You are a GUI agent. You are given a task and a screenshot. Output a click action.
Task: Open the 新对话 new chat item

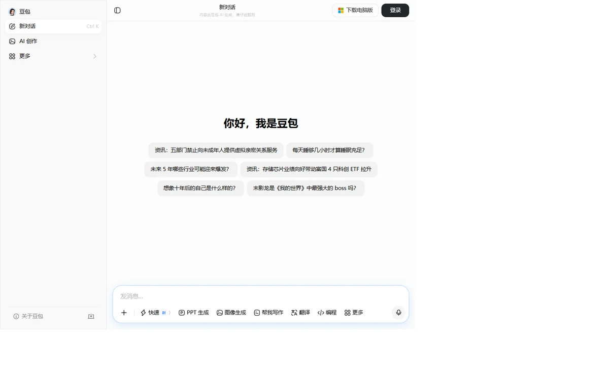(53, 26)
